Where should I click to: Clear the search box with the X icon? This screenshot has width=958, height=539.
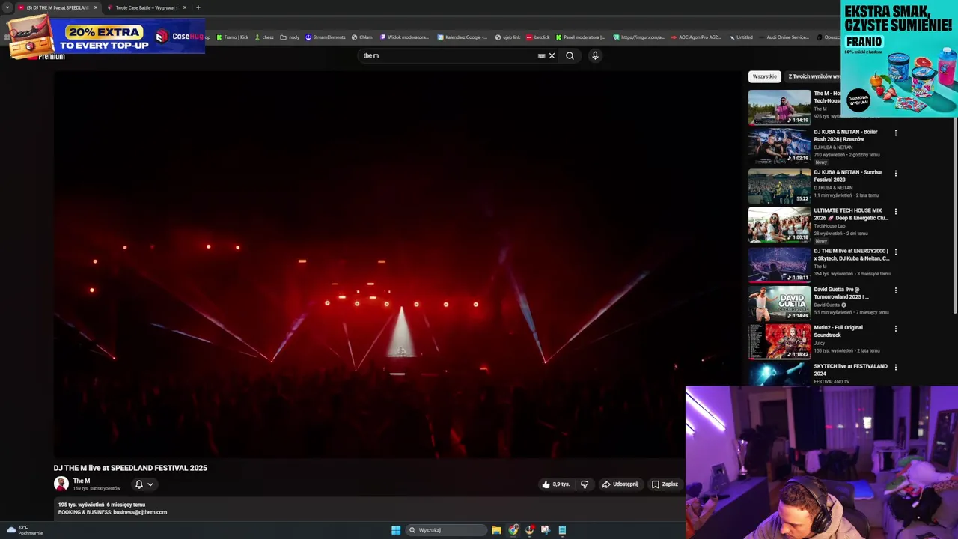pos(552,55)
